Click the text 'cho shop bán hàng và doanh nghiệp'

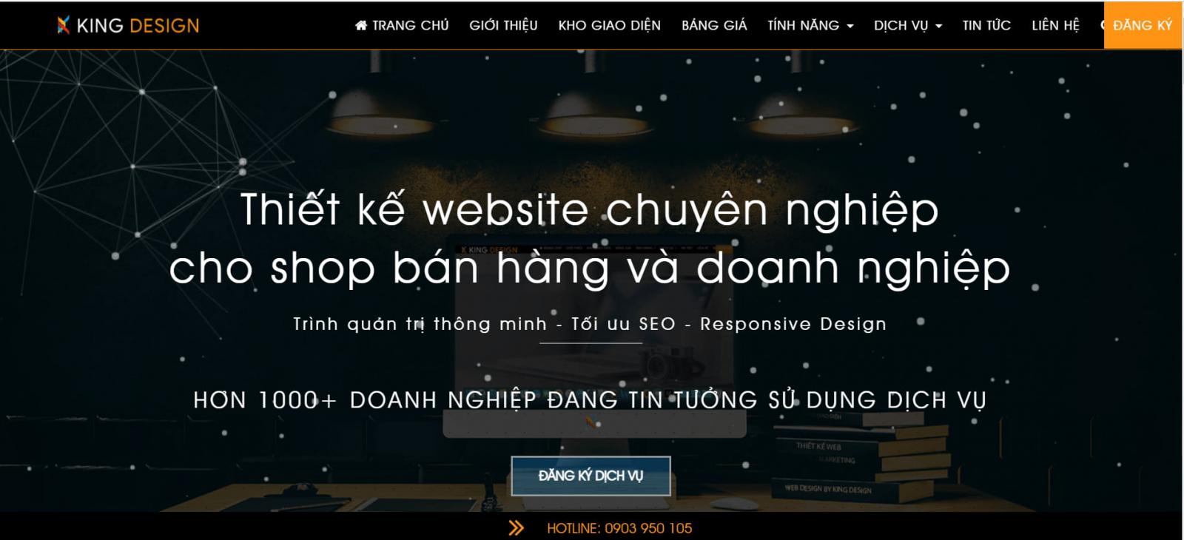click(x=590, y=268)
